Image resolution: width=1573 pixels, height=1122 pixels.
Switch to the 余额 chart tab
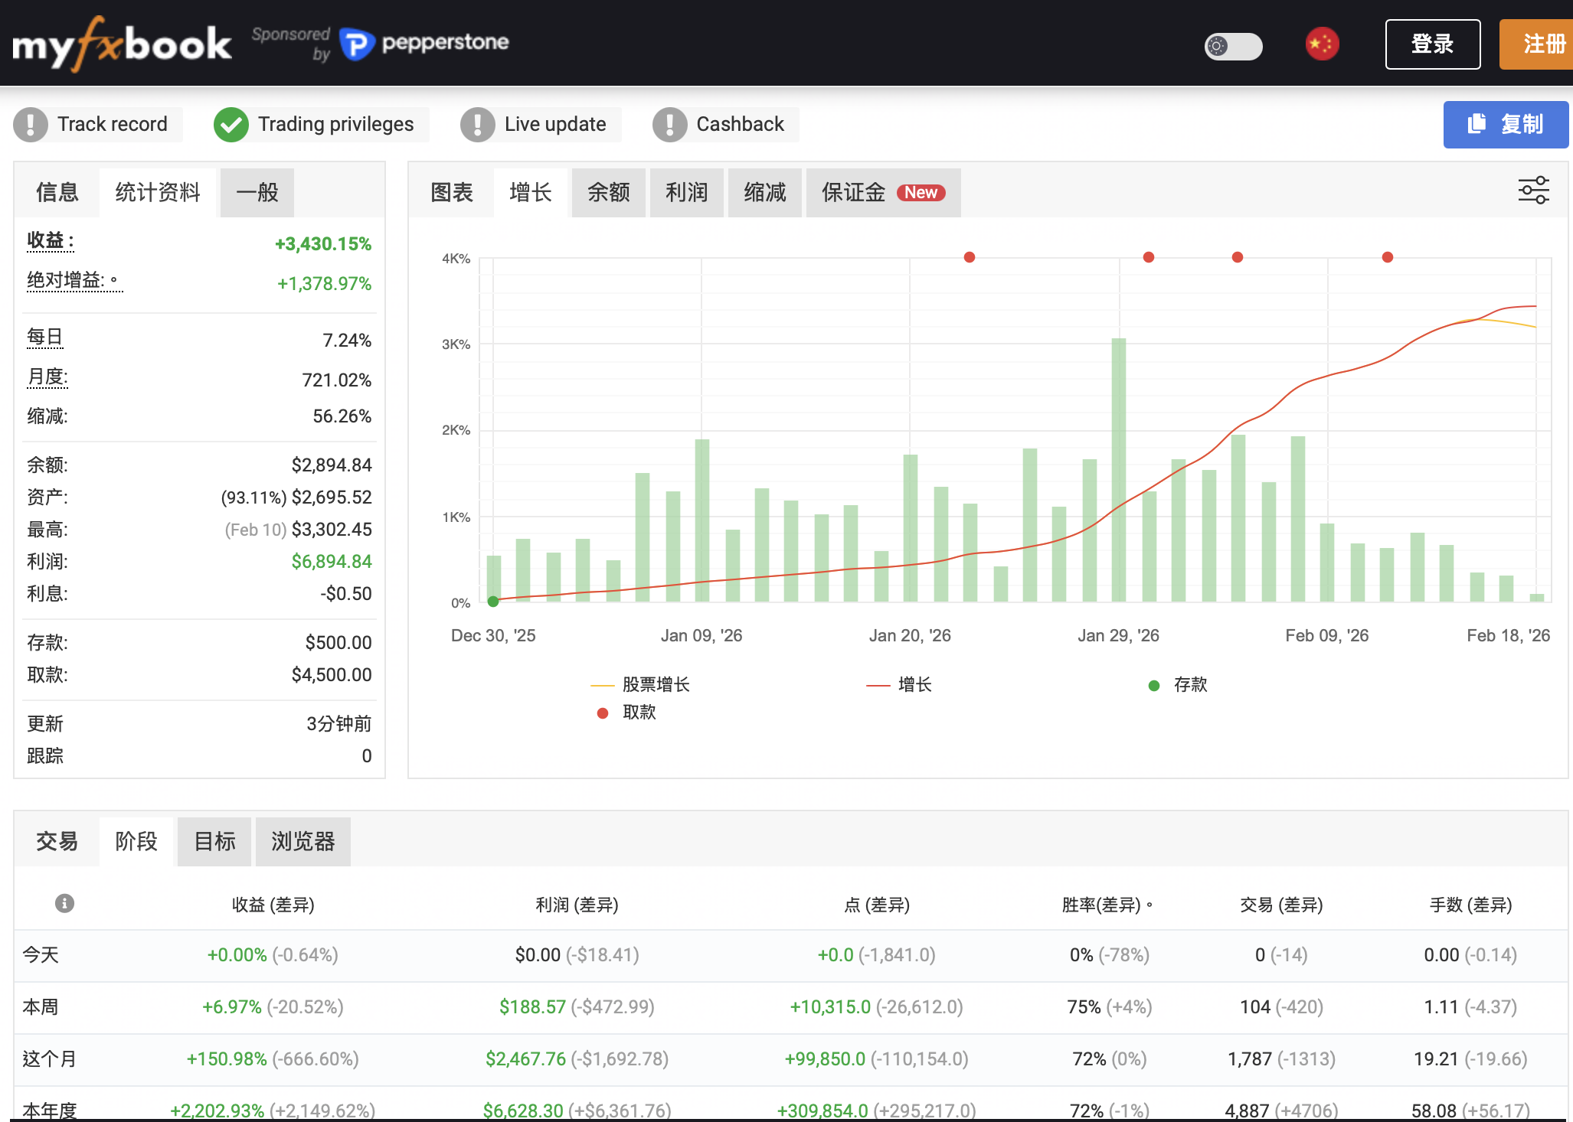click(608, 193)
